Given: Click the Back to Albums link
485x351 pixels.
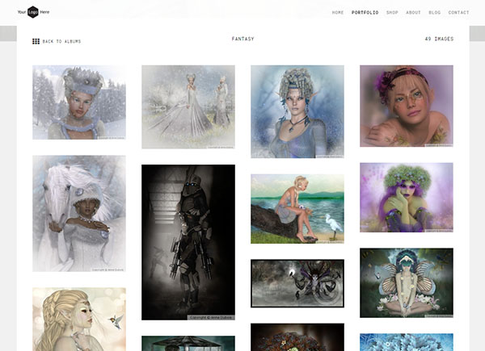Looking at the screenshot, I should click(x=61, y=41).
